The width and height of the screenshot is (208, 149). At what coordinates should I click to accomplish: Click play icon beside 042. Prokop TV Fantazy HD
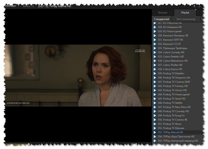pos(155,86)
